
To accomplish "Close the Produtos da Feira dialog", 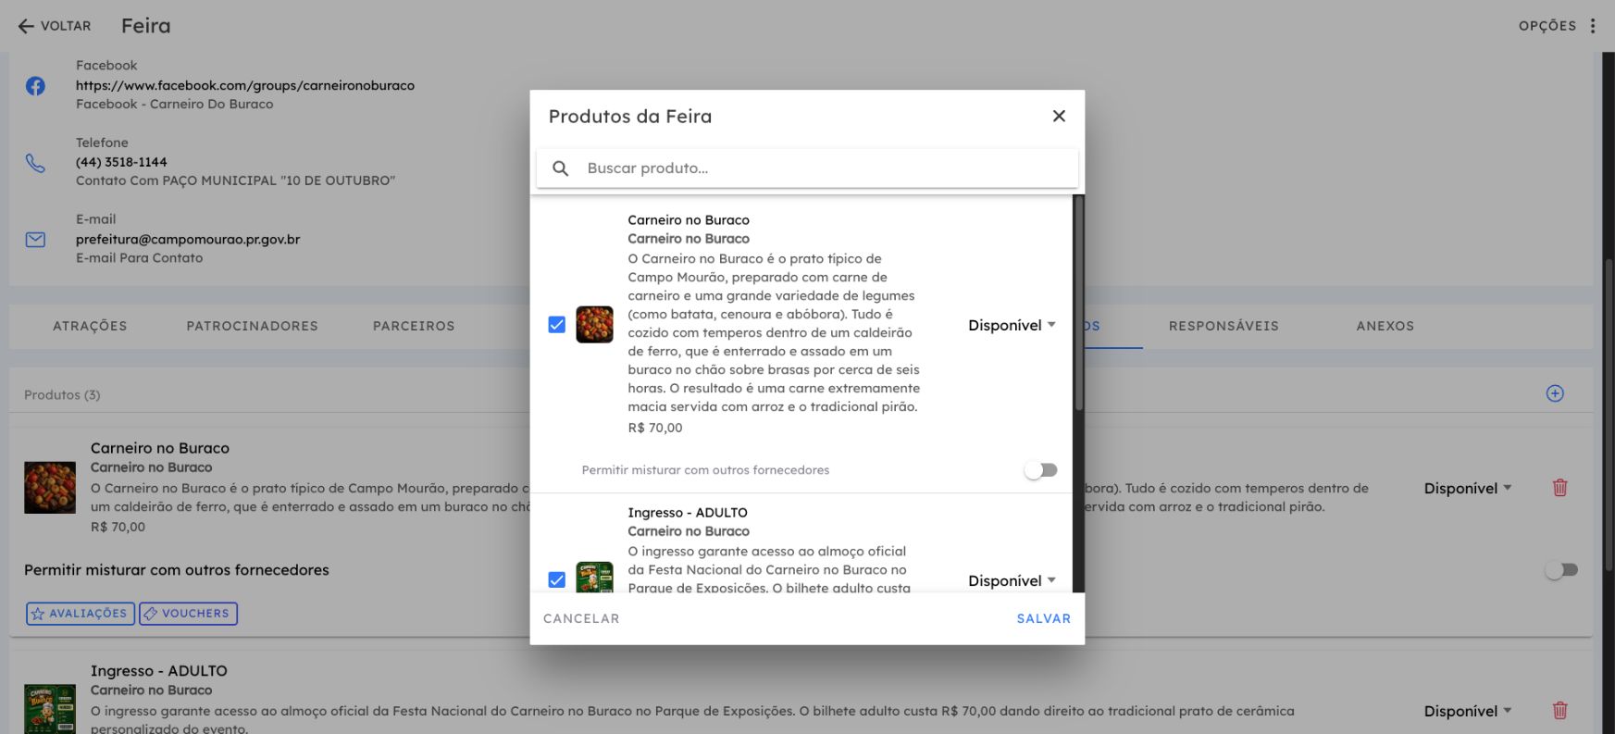I will [1059, 116].
